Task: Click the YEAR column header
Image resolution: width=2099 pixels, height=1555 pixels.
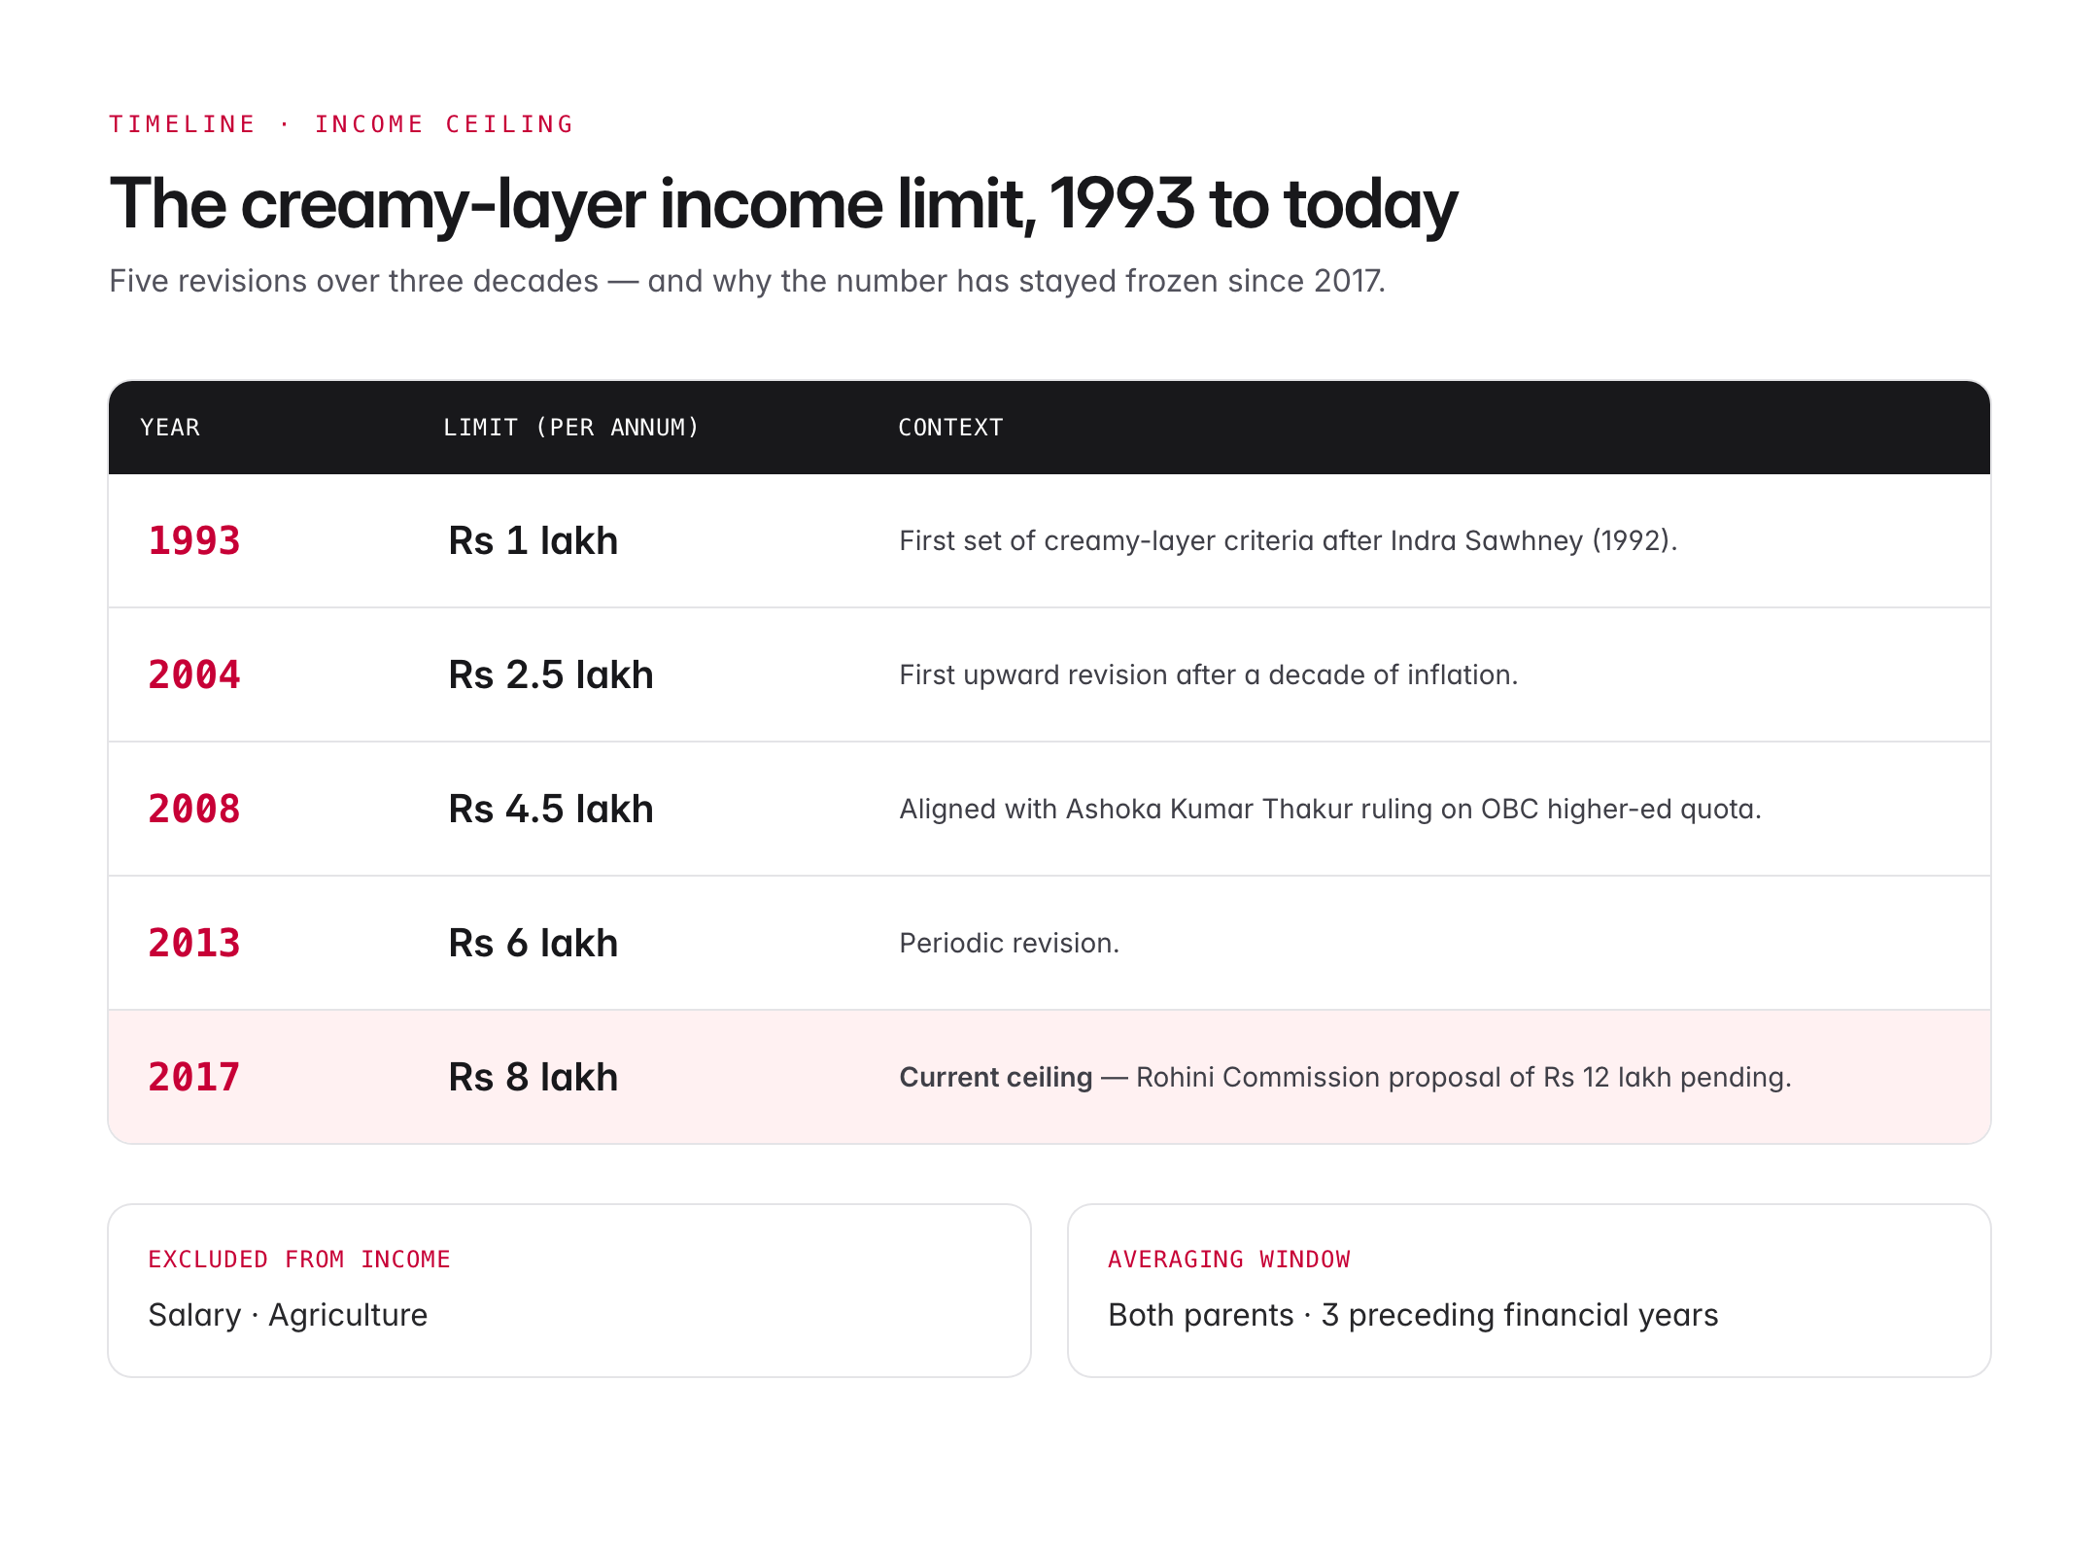Action: pyautogui.click(x=170, y=428)
